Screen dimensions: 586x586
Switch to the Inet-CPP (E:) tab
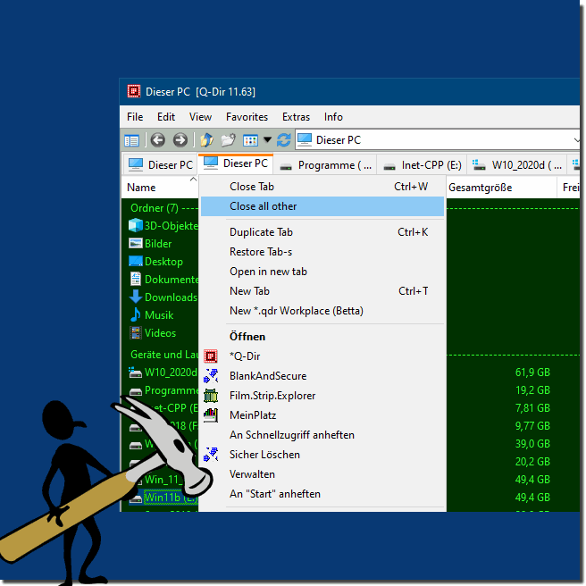click(x=423, y=164)
